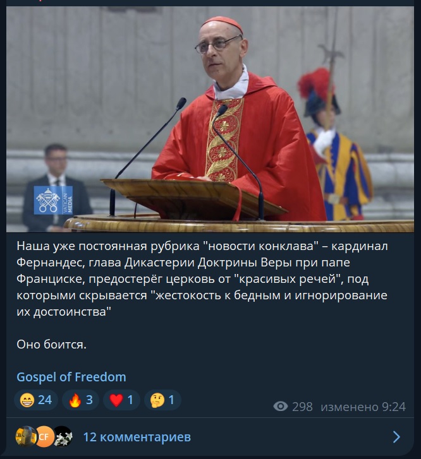
Task: Add a fire emoji reaction
Action: pos(80,400)
